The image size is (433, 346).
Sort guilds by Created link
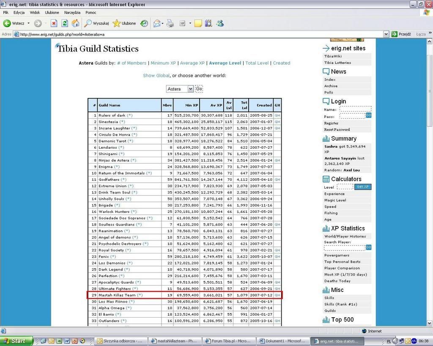point(281,63)
